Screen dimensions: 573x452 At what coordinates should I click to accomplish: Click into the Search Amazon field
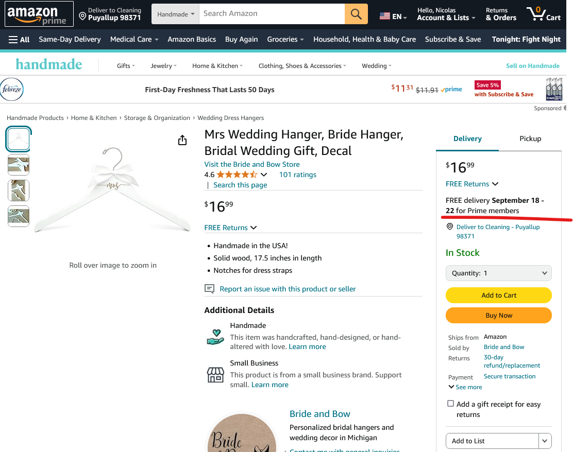point(272,14)
